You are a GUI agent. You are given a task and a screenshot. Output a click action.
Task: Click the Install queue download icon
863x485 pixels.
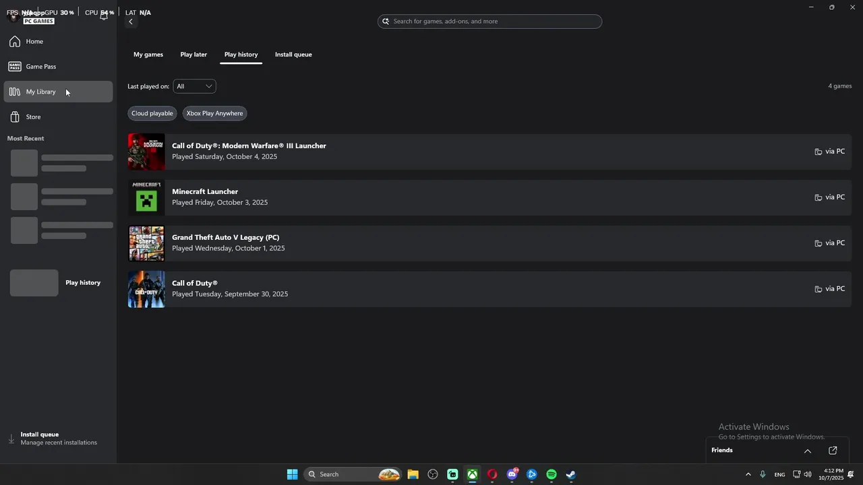(x=11, y=439)
